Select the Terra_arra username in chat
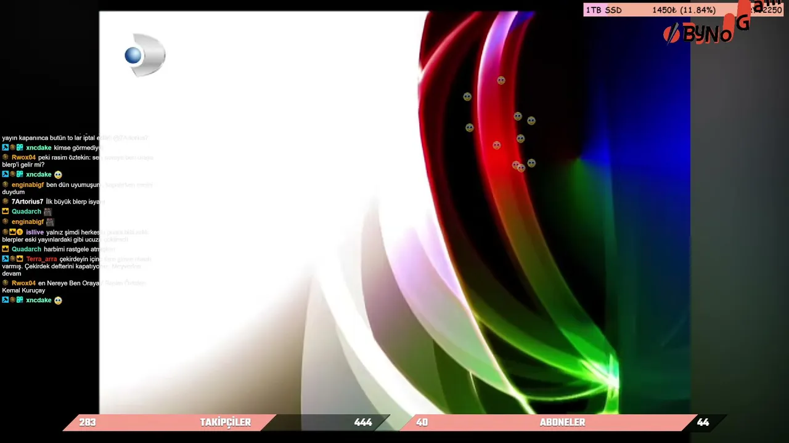This screenshot has width=789, height=443. point(41,259)
